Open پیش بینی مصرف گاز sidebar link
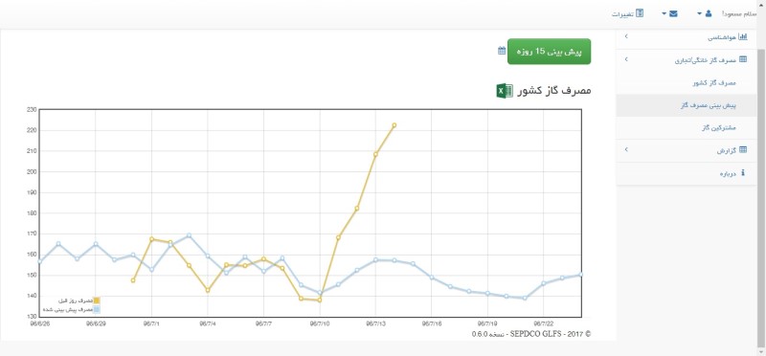Viewport: 766px width, 356px height. [709, 105]
